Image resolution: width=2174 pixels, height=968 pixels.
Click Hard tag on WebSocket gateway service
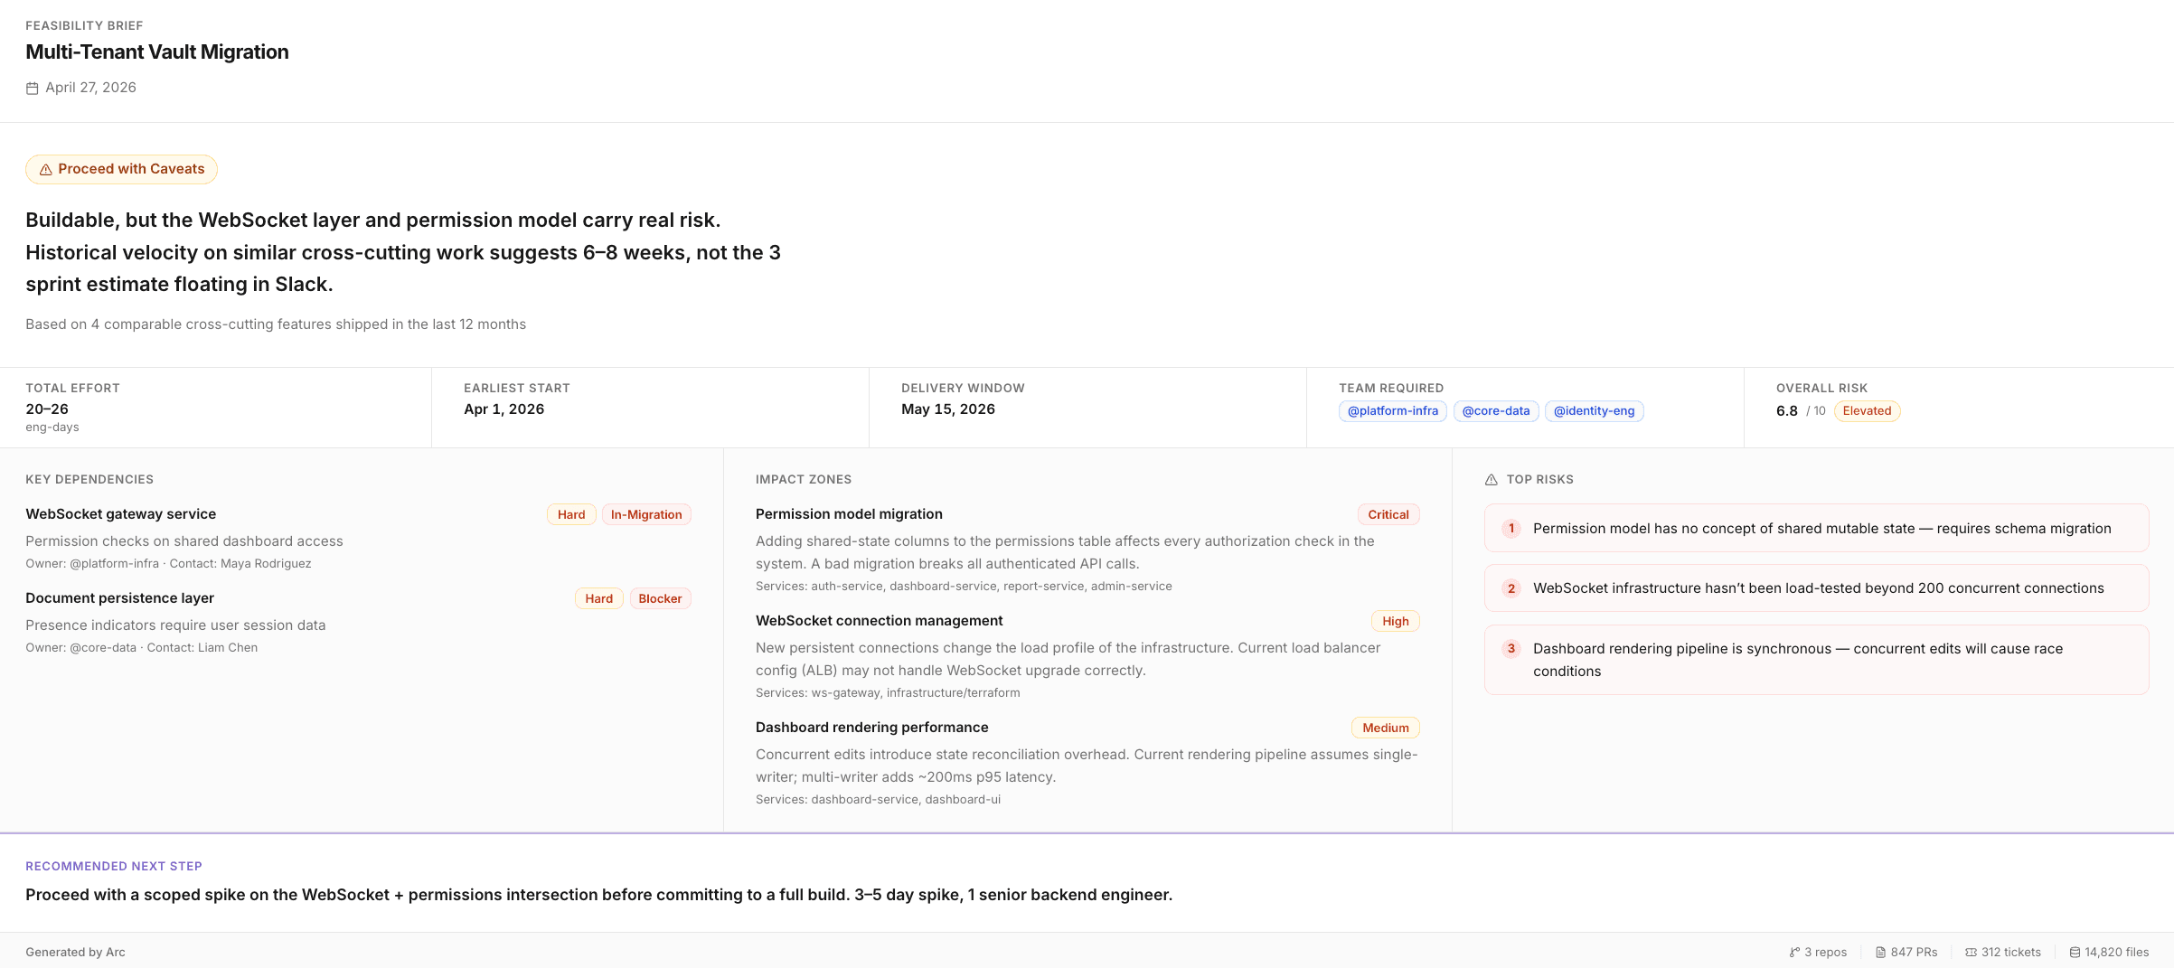(571, 515)
